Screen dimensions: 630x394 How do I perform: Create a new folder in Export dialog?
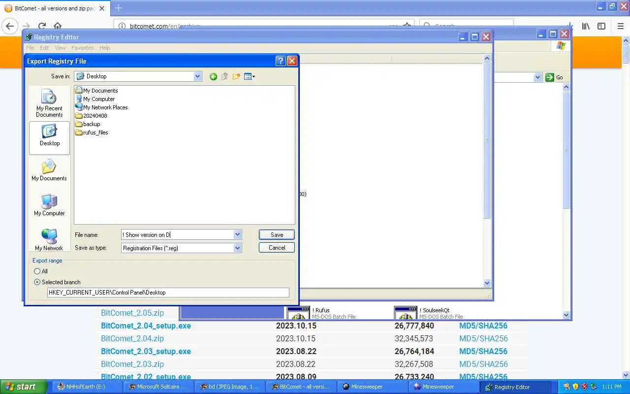(236, 76)
